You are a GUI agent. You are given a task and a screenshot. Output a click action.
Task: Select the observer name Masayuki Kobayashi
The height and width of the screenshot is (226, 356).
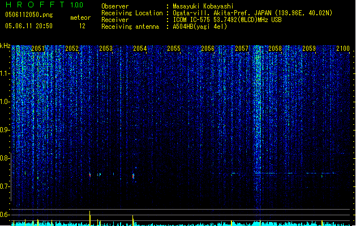(x=203, y=6)
